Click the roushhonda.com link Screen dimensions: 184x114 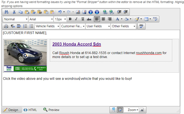click(148, 53)
